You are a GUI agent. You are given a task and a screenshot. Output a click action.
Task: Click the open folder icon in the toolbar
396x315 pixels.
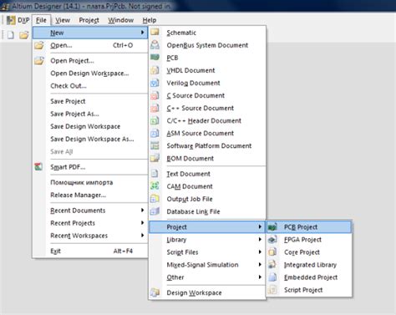pos(24,35)
